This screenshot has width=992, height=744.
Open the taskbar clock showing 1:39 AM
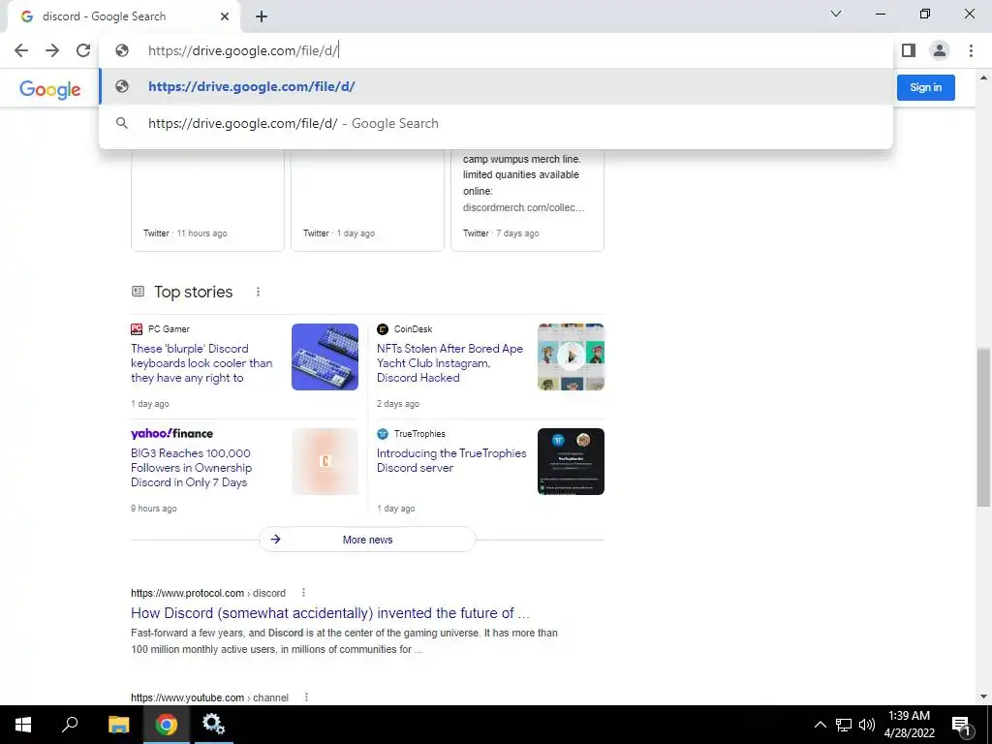pyautogui.click(x=909, y=725)
